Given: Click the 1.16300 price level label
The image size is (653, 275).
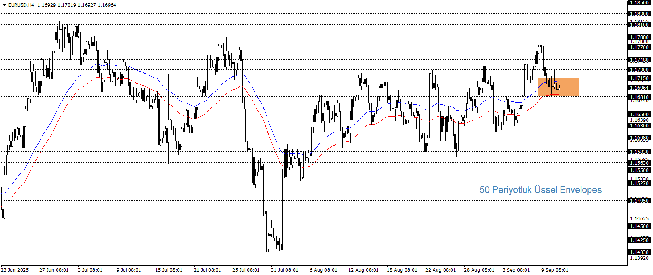Looking at the screenshot, I should (639, 125).
